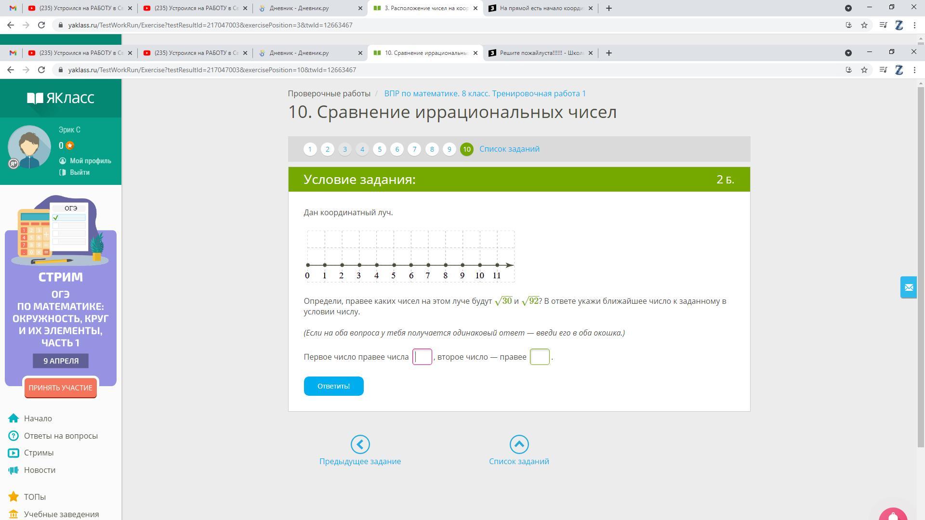Screen dimensions: 925x520
Task: Click the task list up-arrow icon
Action: (519, 444)
